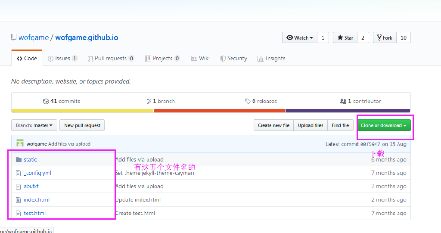Viewport: 441px width, 233px height.
Task: Open commit message Create test.html
Action: 135,213
